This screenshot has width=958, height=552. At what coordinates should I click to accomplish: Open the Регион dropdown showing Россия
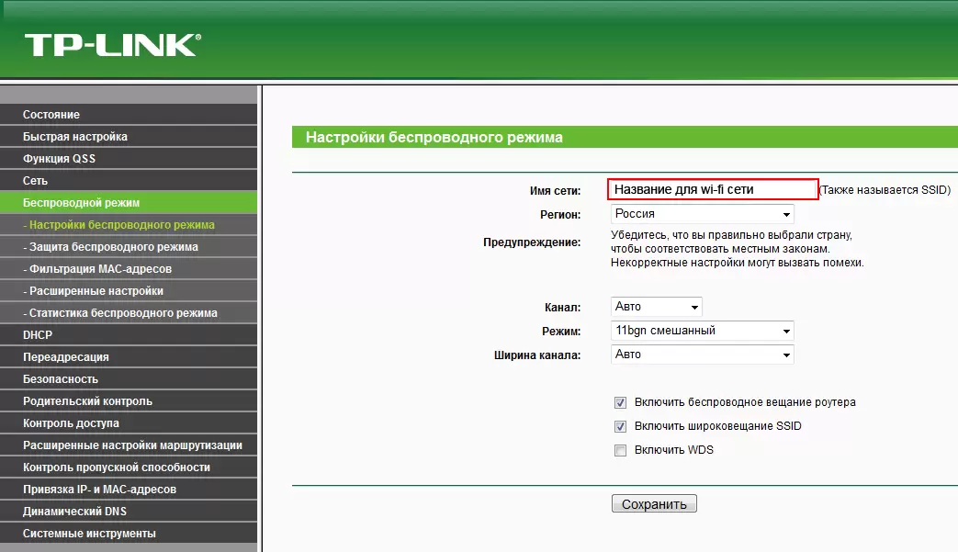[702, 214]
